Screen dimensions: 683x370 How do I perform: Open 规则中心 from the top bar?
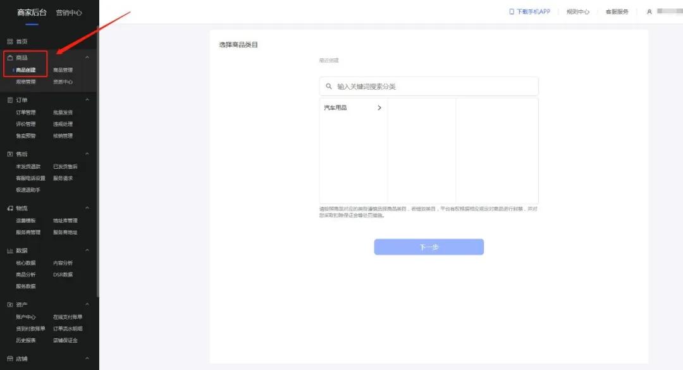coord(577,11)
